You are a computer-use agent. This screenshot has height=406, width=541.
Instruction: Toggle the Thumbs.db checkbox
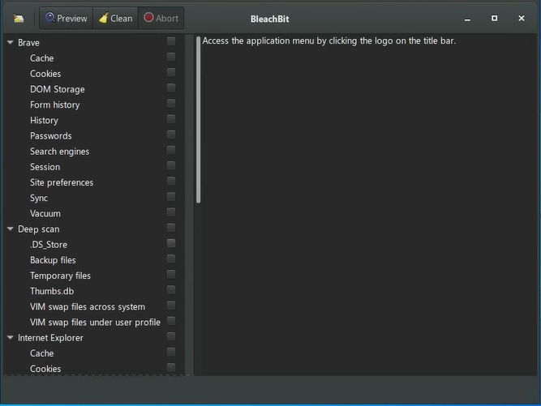click(x=171, y=290)
